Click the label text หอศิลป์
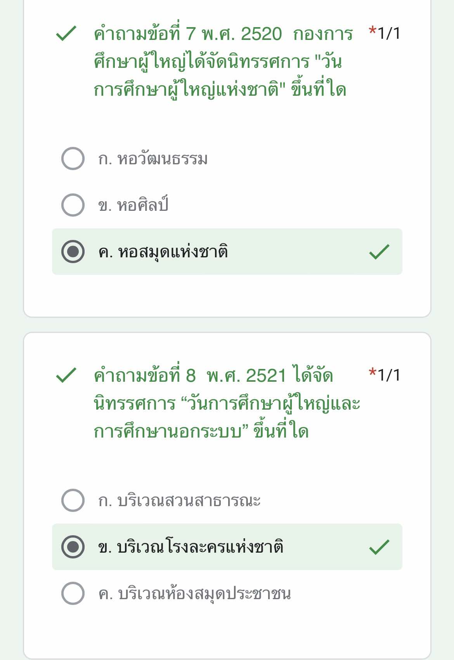 [143, 205]
